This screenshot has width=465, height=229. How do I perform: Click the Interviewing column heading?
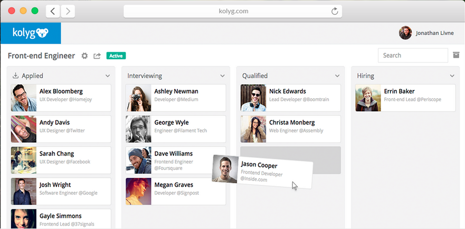pyautogui.click(x=145, y=76)
